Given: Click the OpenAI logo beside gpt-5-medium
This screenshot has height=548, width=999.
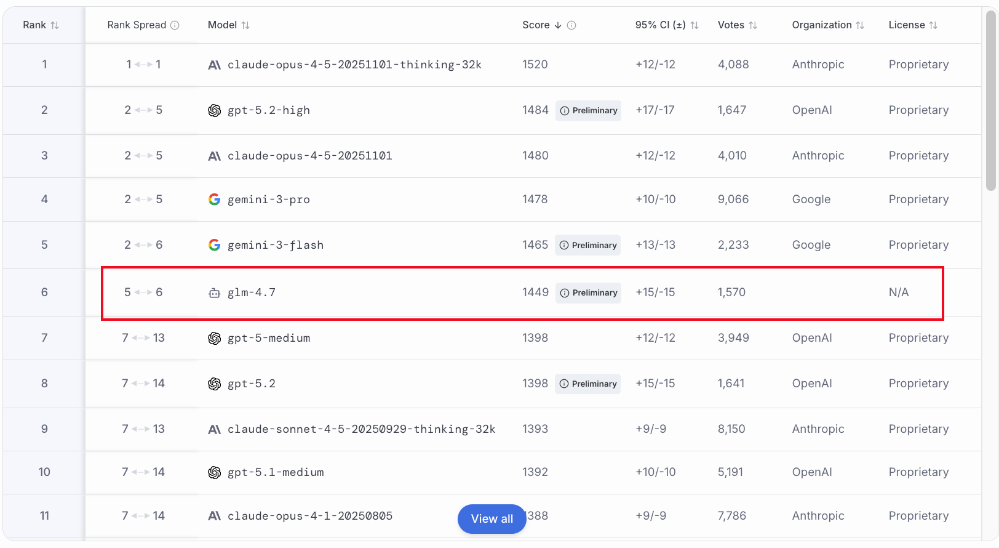Looking at the screenshot, I should pos(214,338).
